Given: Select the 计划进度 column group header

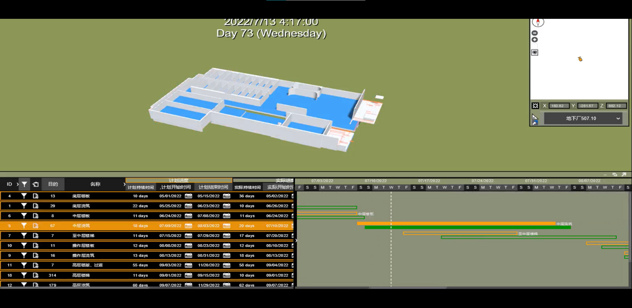Looking at the screenshot, I should pyautogui.click(x=178, y=180).
